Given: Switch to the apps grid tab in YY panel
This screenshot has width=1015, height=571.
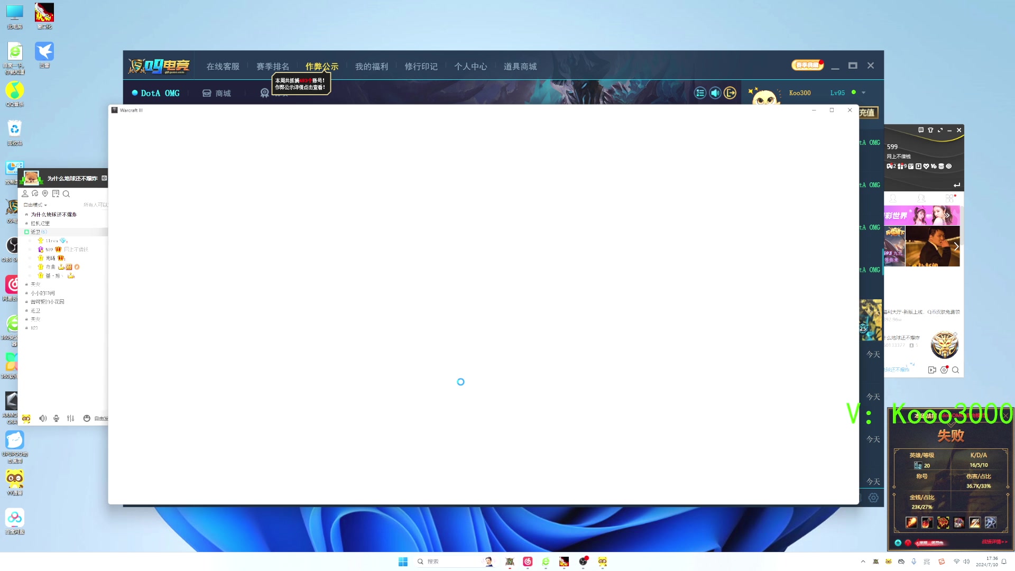Looking at the screenshot, I should pyautogui.click(x=950, y=199).
